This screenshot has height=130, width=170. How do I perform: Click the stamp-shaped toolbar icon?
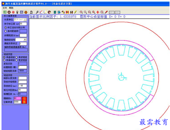(31, 12)
